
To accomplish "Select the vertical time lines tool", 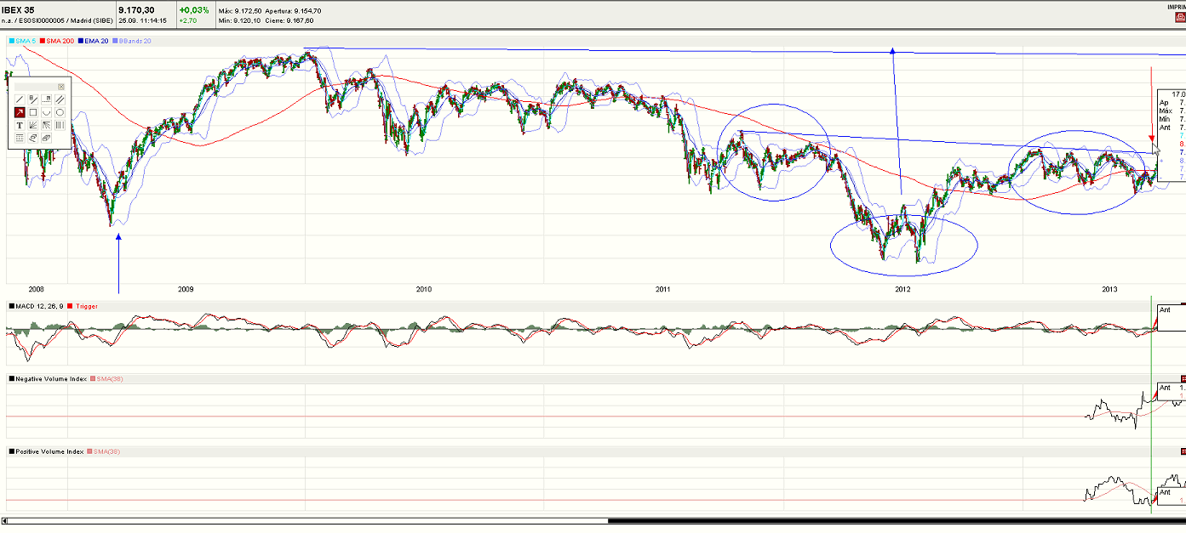I will 60,125.
